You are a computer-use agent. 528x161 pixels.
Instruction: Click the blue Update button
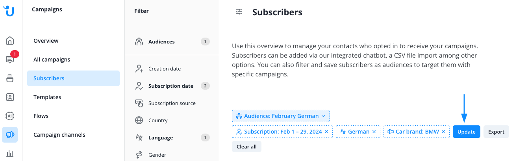[x=467, y=132]
